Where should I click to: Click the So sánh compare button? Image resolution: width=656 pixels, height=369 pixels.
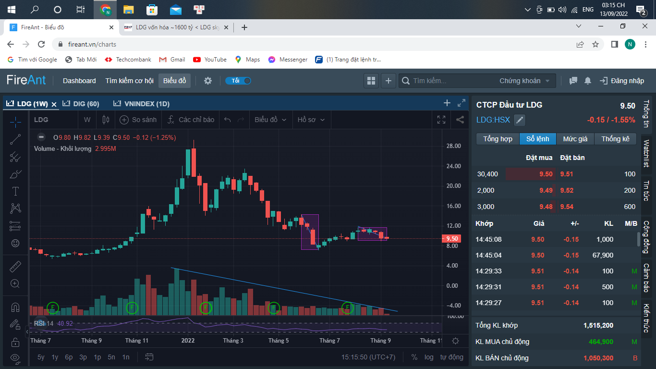138,120
